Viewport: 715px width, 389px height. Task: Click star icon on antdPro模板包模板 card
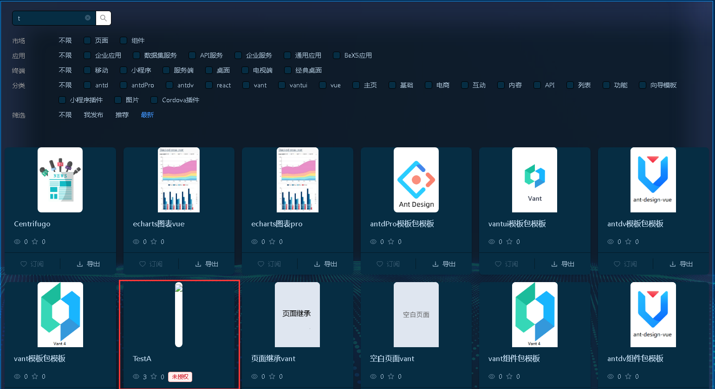[x=391, y=242]
